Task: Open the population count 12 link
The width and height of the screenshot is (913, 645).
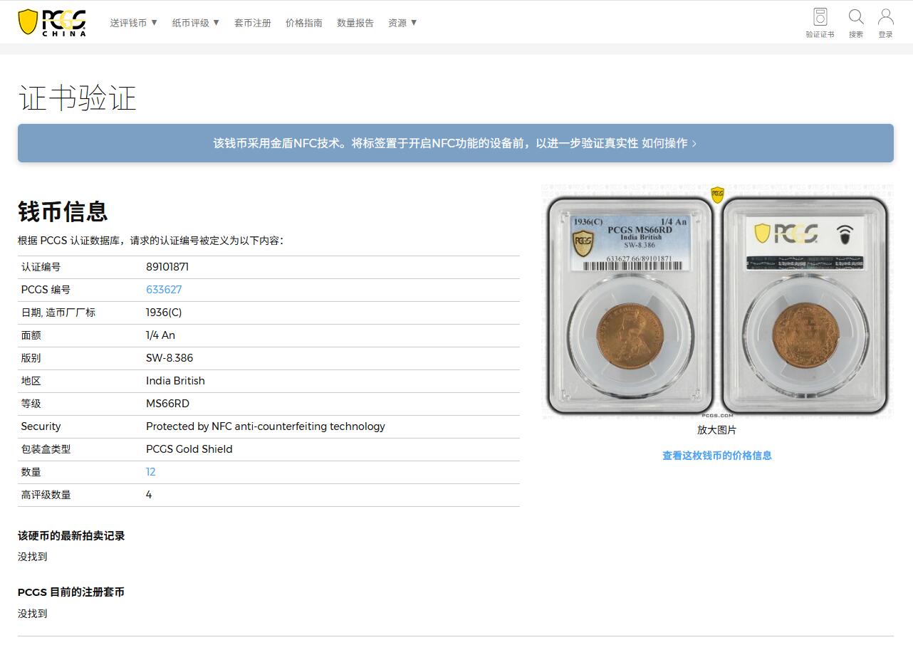Action: coord(150,472)
